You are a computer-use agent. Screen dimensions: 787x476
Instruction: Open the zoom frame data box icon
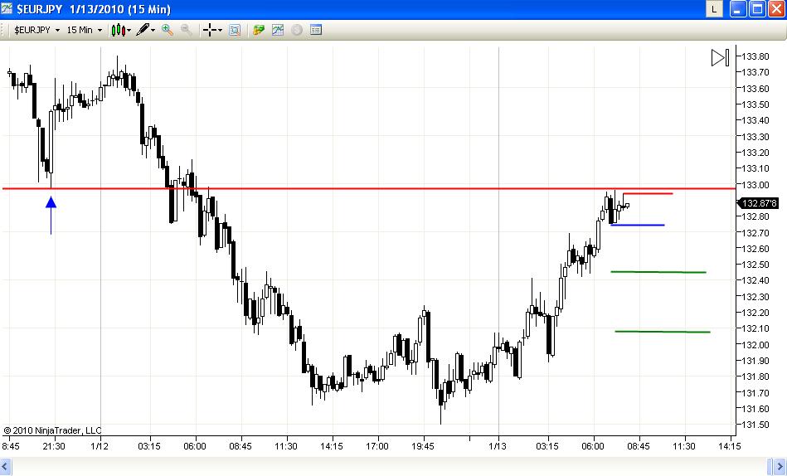235,30
